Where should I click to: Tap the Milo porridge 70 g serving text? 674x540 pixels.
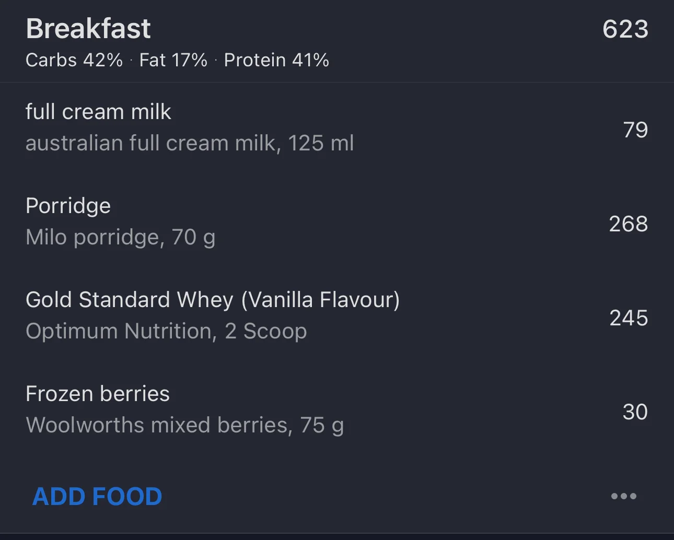[121, 237]
